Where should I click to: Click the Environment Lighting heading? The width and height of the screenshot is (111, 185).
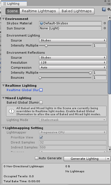[23, 35]
